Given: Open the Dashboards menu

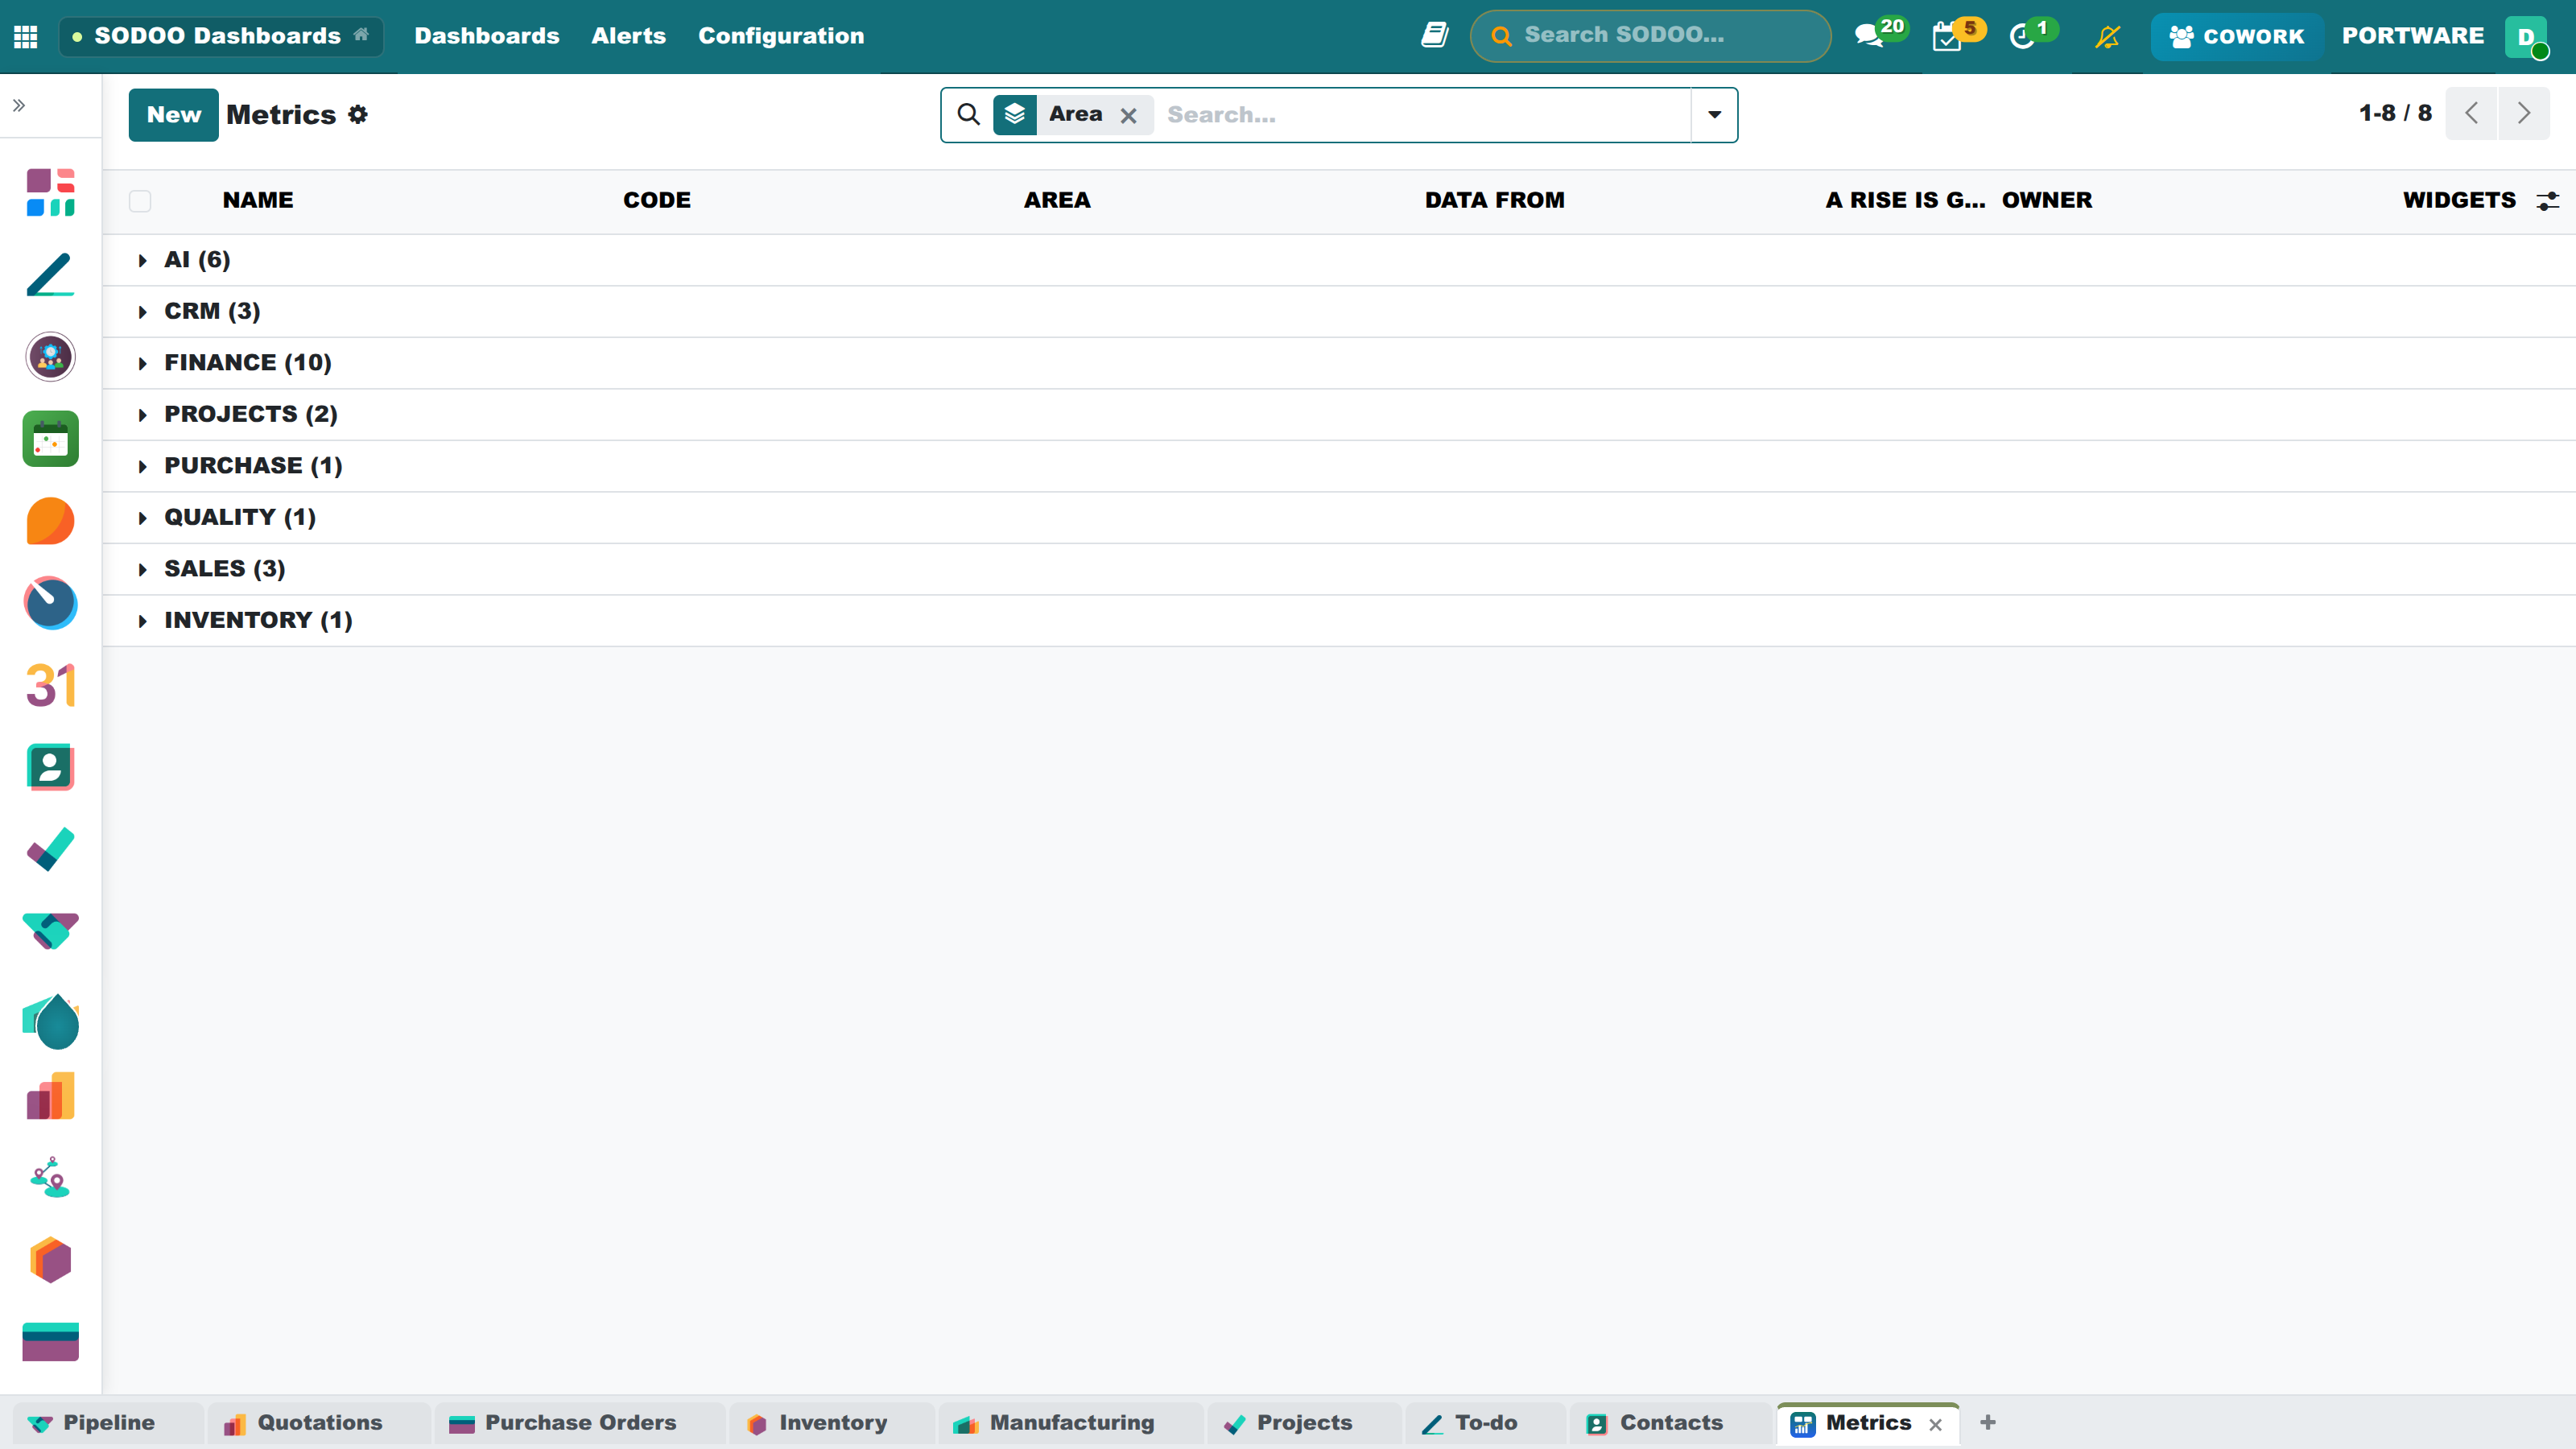Looking at the screenshot, I should tap(487, 36).
